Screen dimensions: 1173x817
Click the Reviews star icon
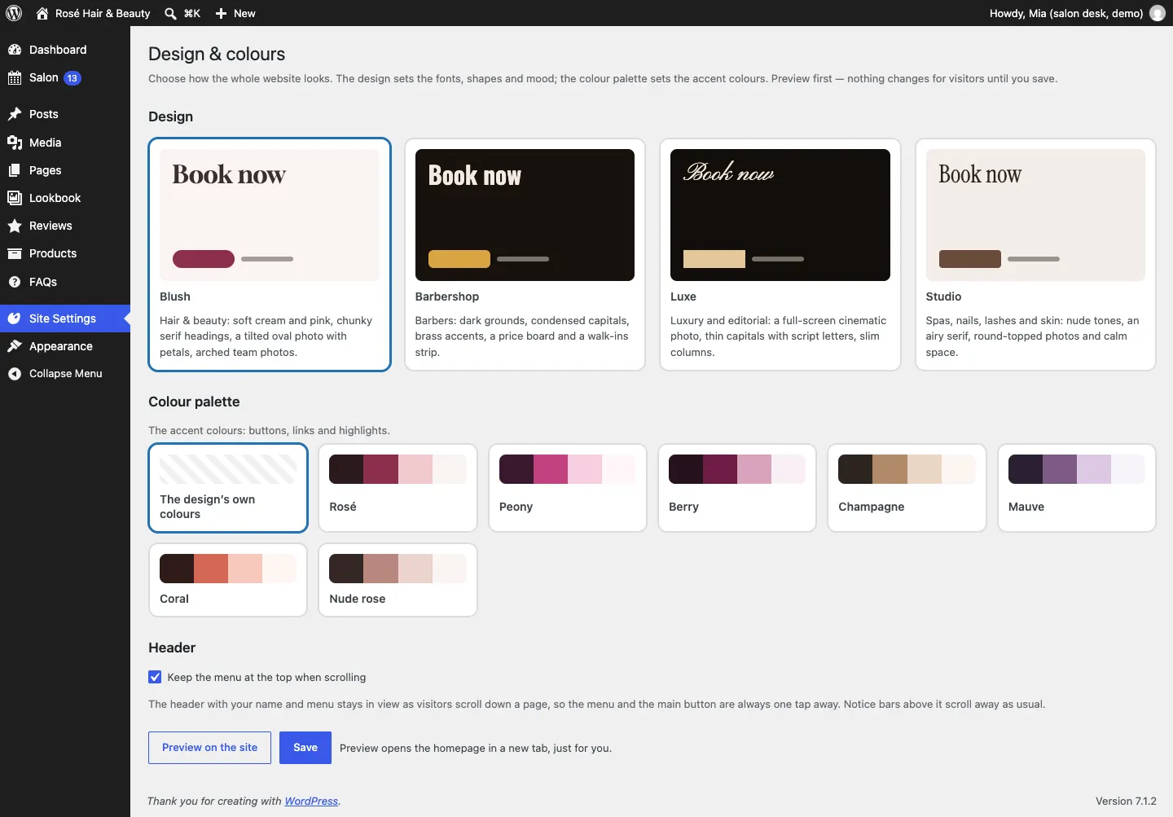15,226
